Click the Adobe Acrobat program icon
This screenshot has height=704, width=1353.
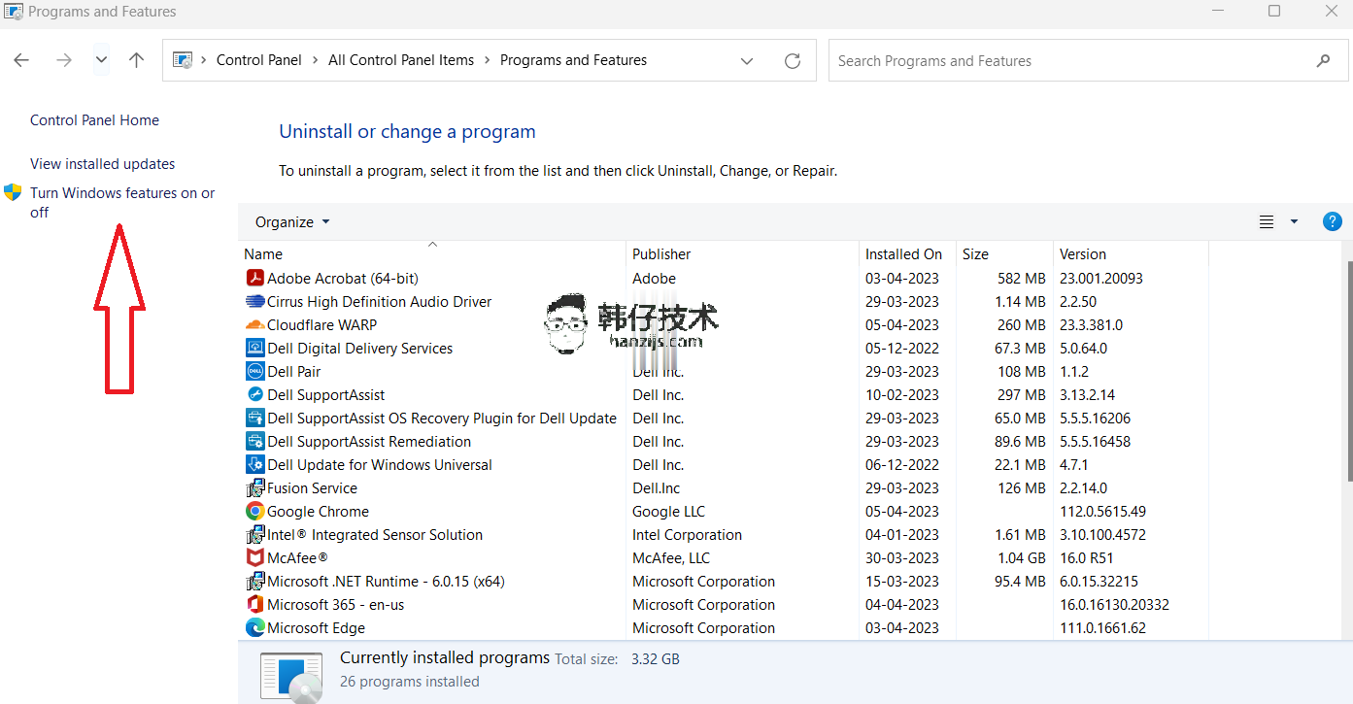pyautogui.click(x=255, y=279)
